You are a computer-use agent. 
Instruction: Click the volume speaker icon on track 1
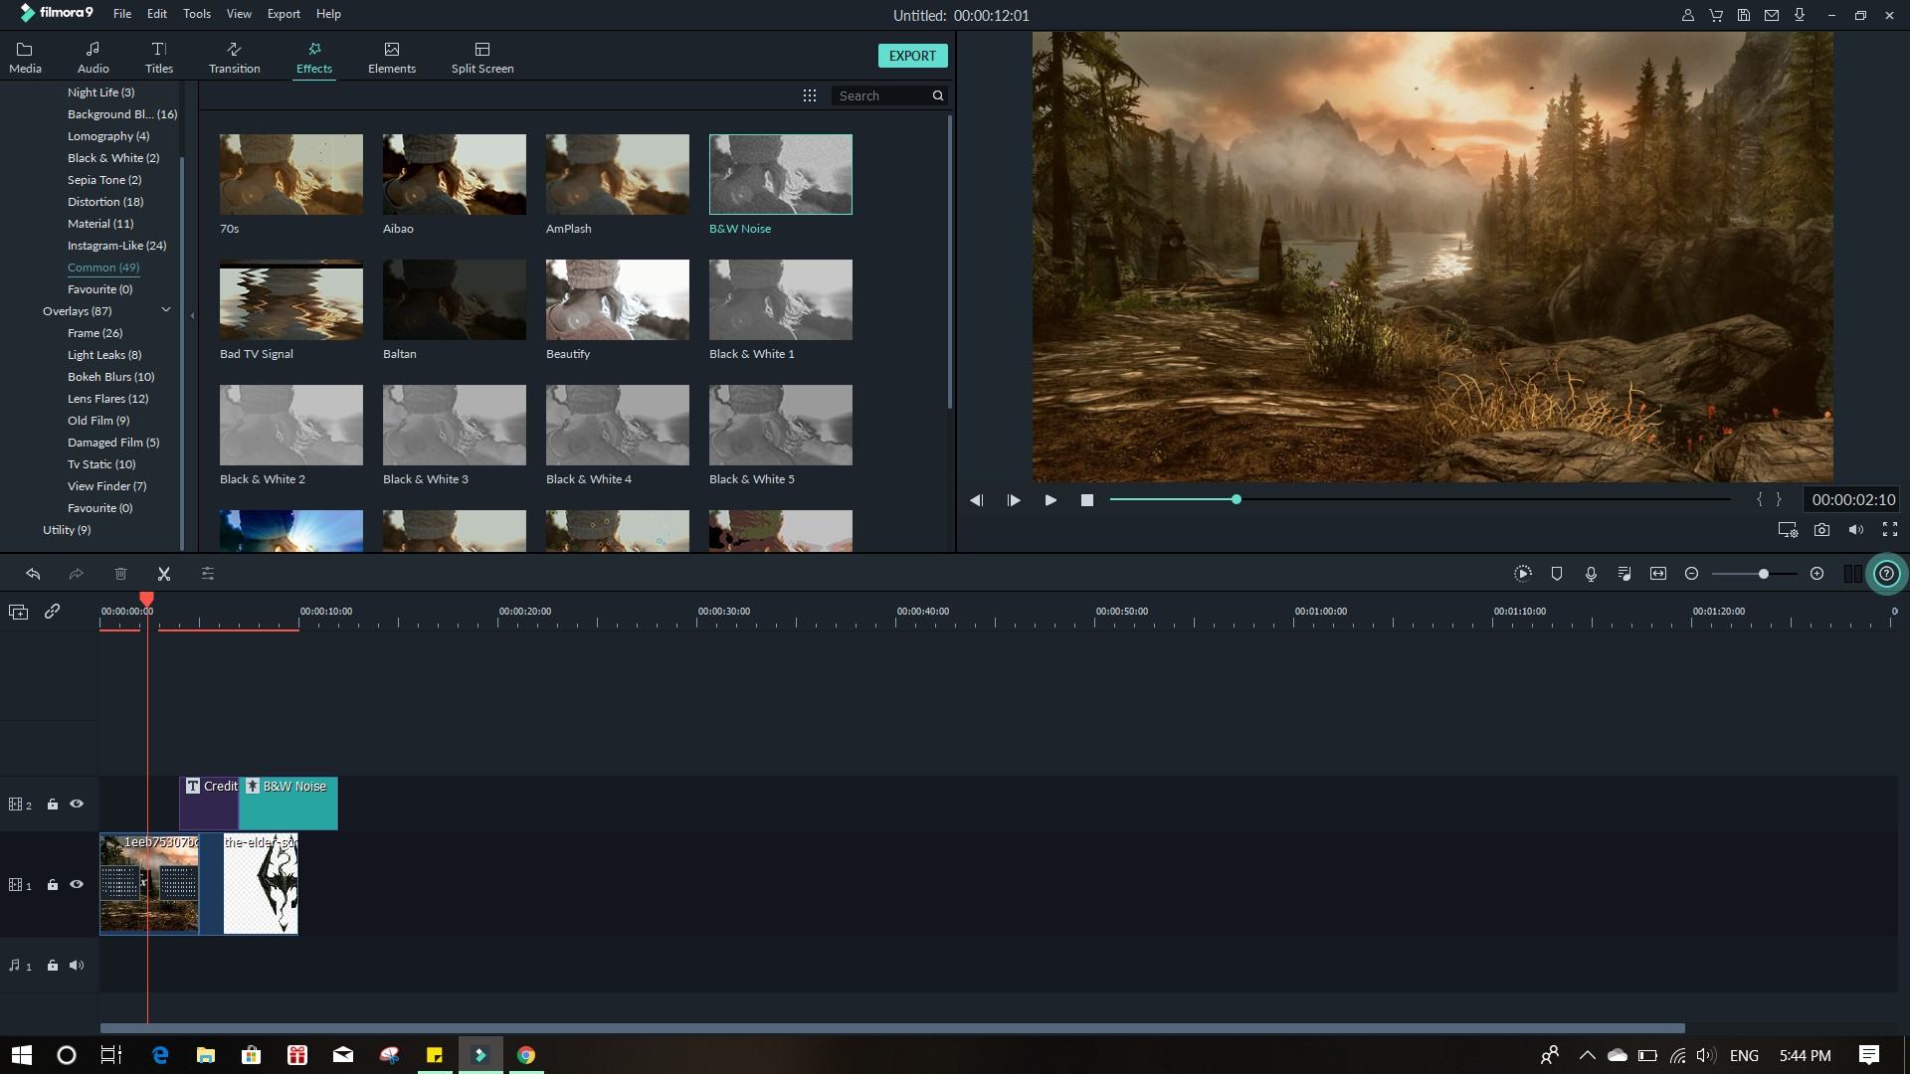tap(76, 966)
